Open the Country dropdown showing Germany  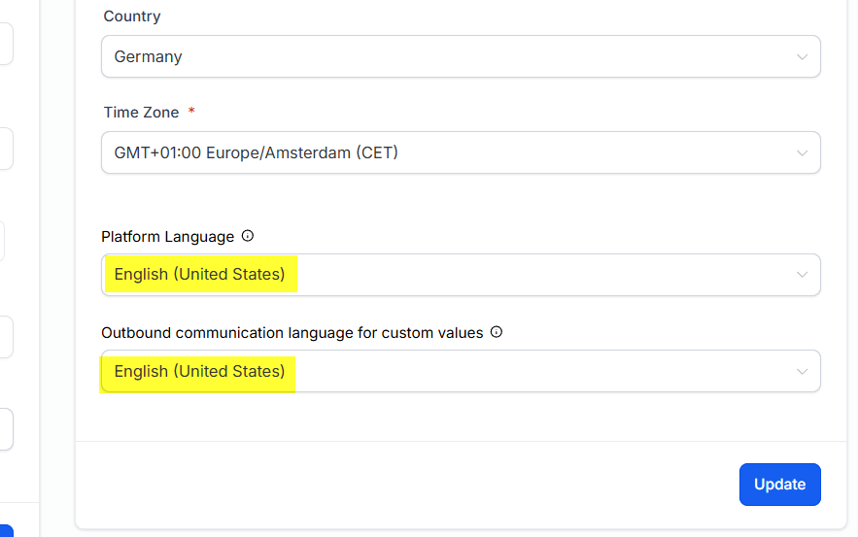pos(461,57)
